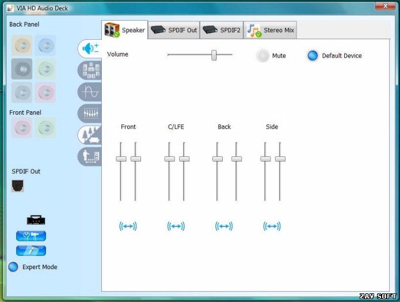This screenshot has width=400, height=302.
Task: Click the Back Panel label
Action: coord(24,24)
